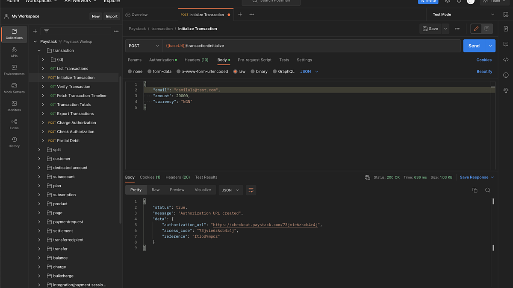Switch to the Pre-request Script tab
Screen dimensions: 513x288
pyautogui.click(x=254, y=60)
